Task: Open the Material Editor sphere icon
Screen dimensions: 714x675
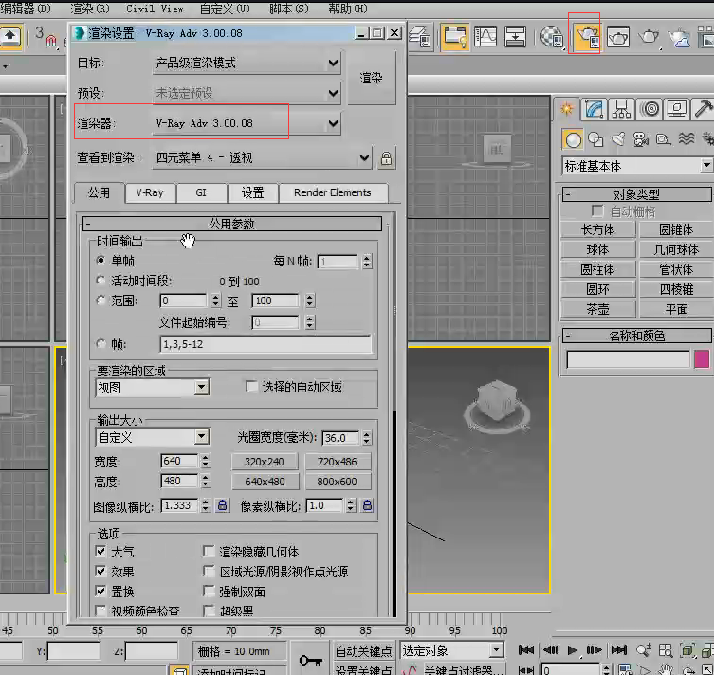Action: point(552,36)
